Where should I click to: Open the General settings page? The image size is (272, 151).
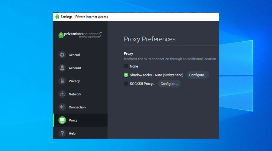(74, 55)
